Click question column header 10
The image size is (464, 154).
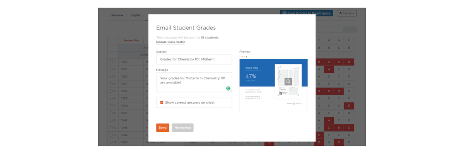(349, 40)
